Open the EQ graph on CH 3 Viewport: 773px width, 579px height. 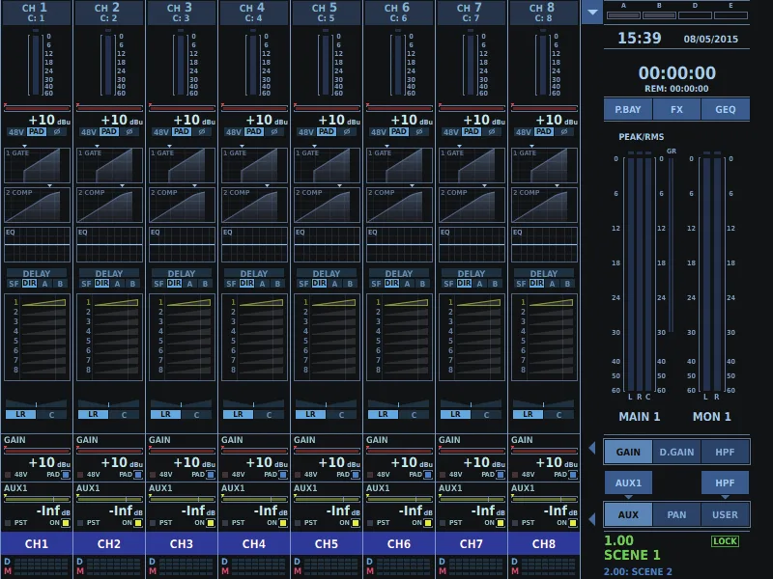click(x=182, y=244)
